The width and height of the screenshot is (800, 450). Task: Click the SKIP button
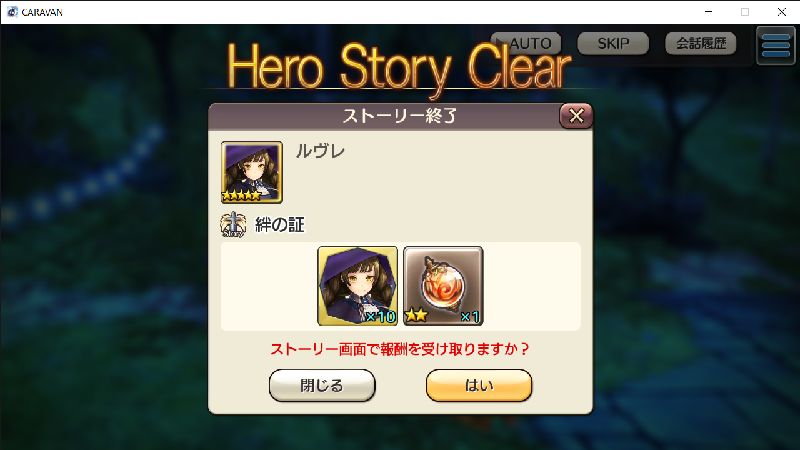tap(613, 44)
